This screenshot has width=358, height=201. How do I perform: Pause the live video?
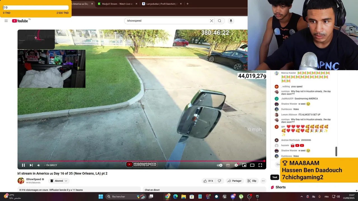[x=23, y=165]
